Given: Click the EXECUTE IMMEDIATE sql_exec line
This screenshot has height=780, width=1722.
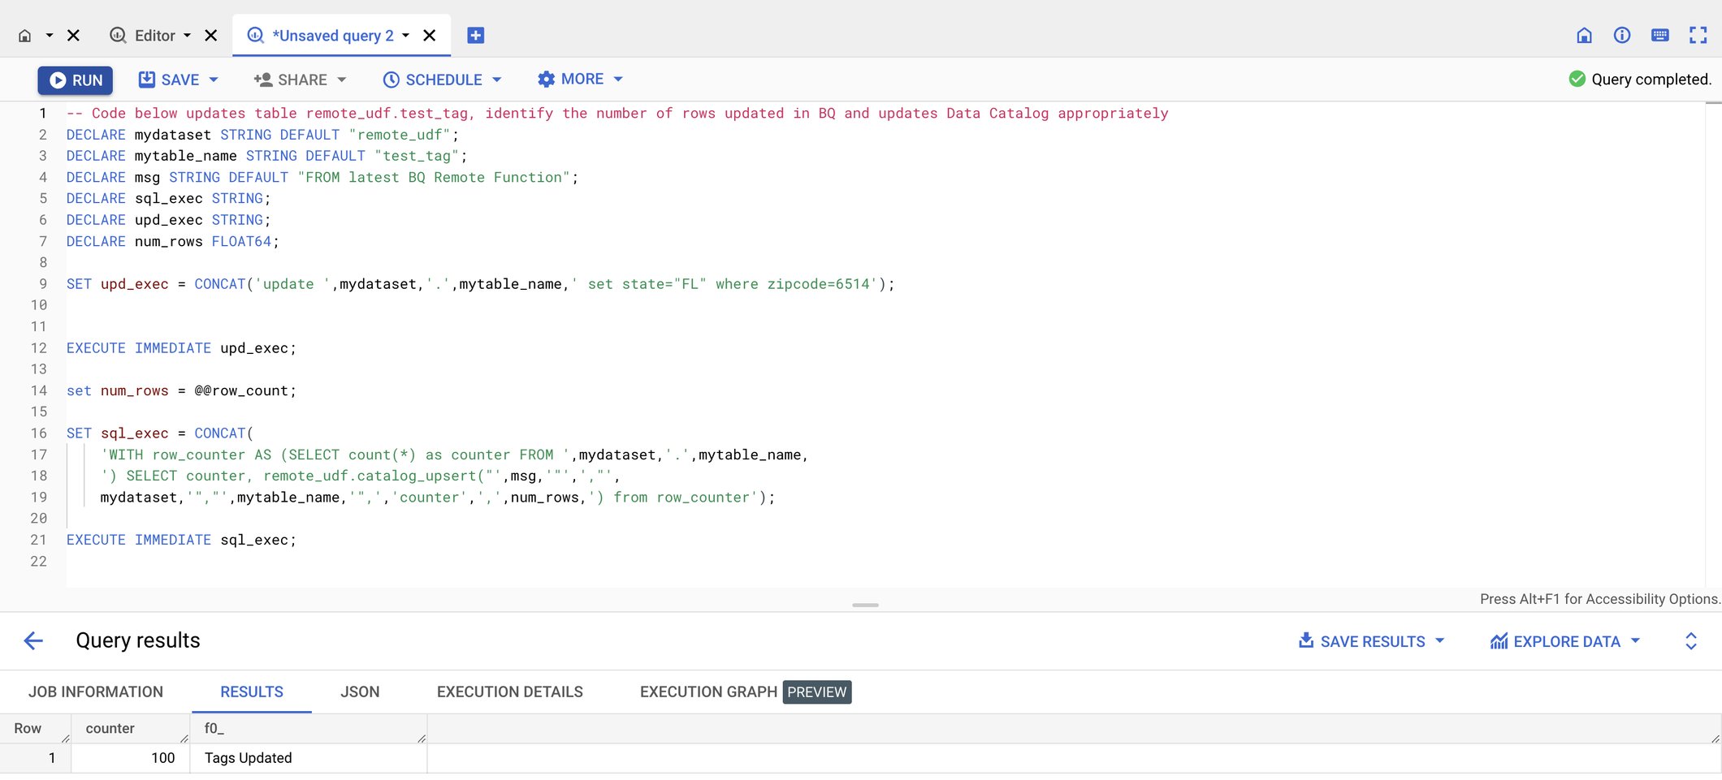Looking at the screenshot, I should (x=181, y=540).
